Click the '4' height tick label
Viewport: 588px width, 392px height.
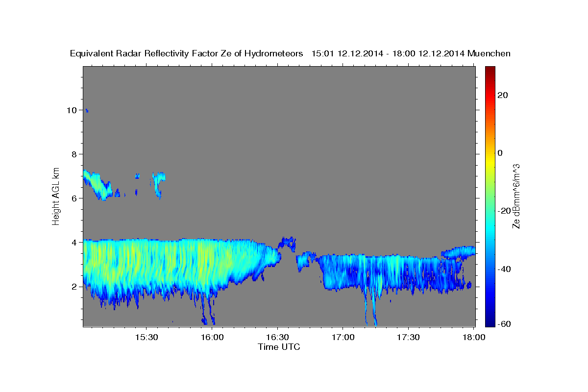[x=74, y=243]
